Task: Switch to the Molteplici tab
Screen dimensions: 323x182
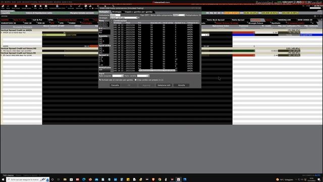Action: 104,12
